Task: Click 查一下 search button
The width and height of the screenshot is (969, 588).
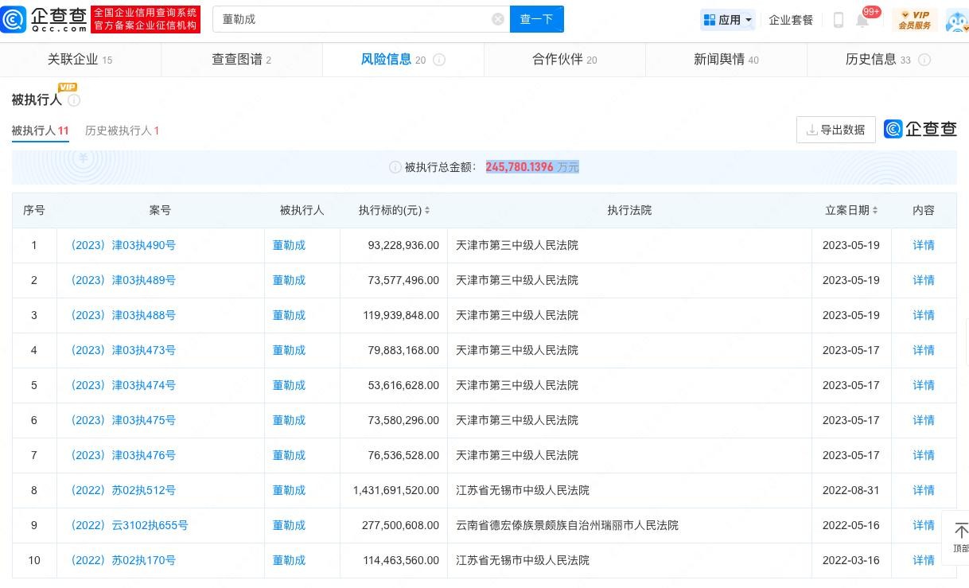Action: (x=536, y=19)
